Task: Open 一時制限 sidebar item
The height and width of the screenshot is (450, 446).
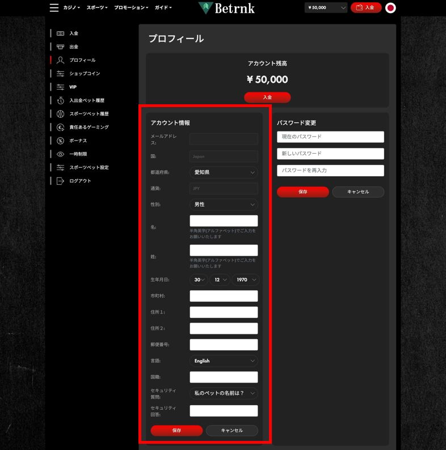Action: pos(78,154)
